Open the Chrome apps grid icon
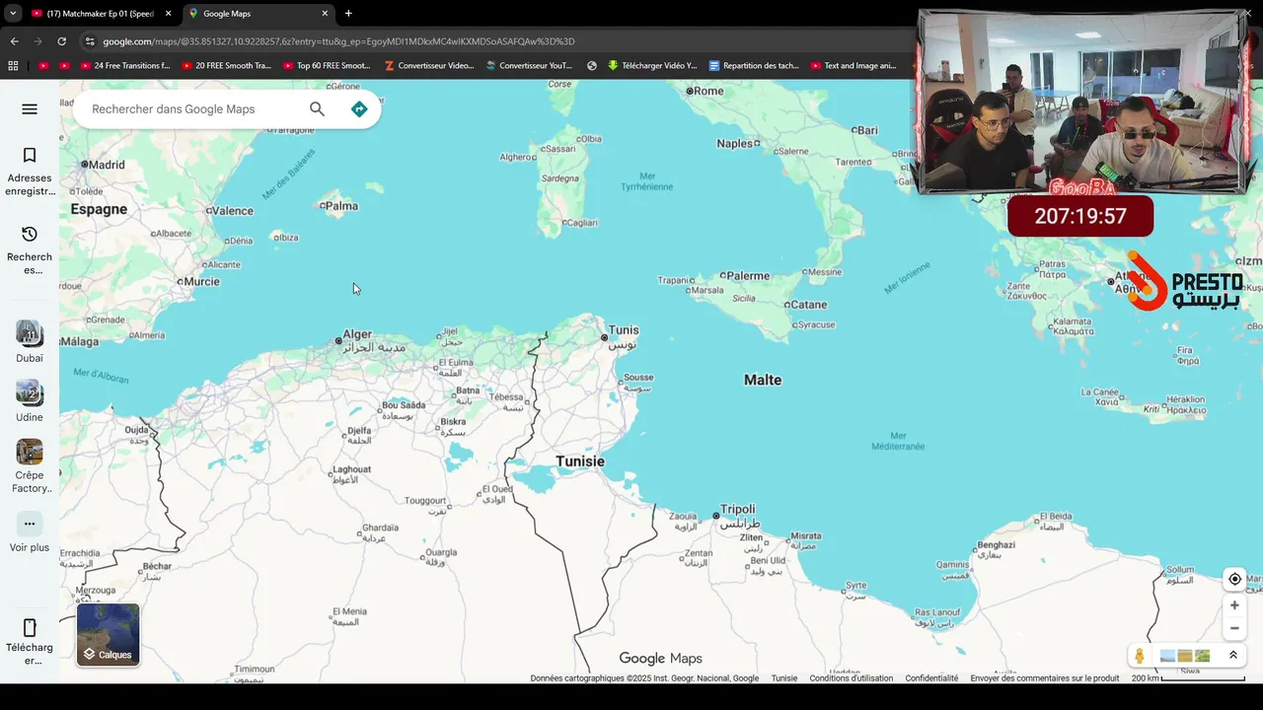The image size is (1263, 710). [x=13, y=66]
